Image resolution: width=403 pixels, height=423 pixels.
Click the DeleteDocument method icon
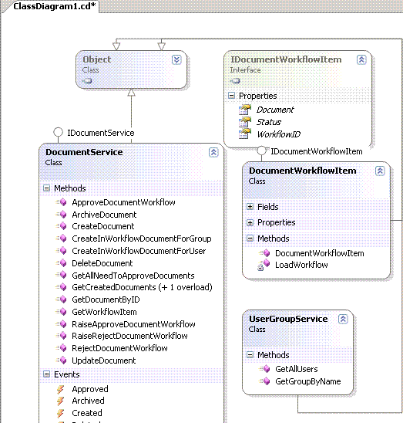(61, 263)
